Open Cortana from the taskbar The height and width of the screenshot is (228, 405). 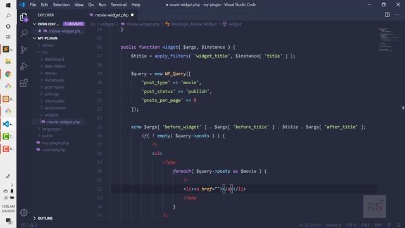pyautogui.click(x=8, y=27)
